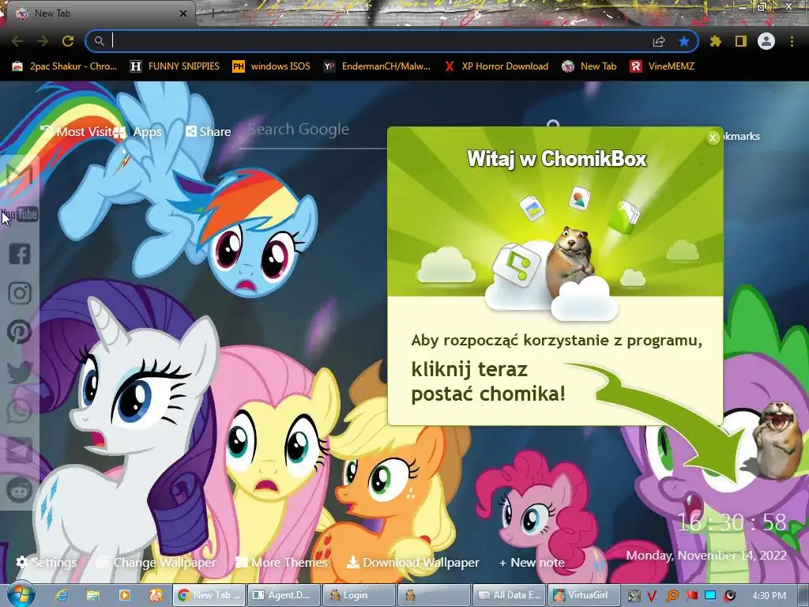Screen dimensions: 809x607
Task: Launch Internet Explorer from taskbar
Action: tap(62, 595)
